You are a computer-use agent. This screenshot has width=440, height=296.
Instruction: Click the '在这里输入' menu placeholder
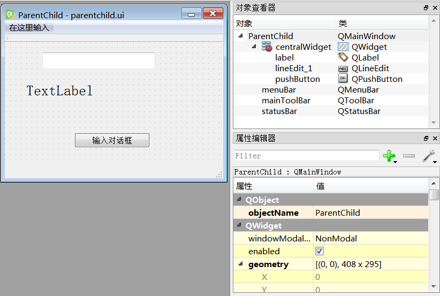point(29,28)
